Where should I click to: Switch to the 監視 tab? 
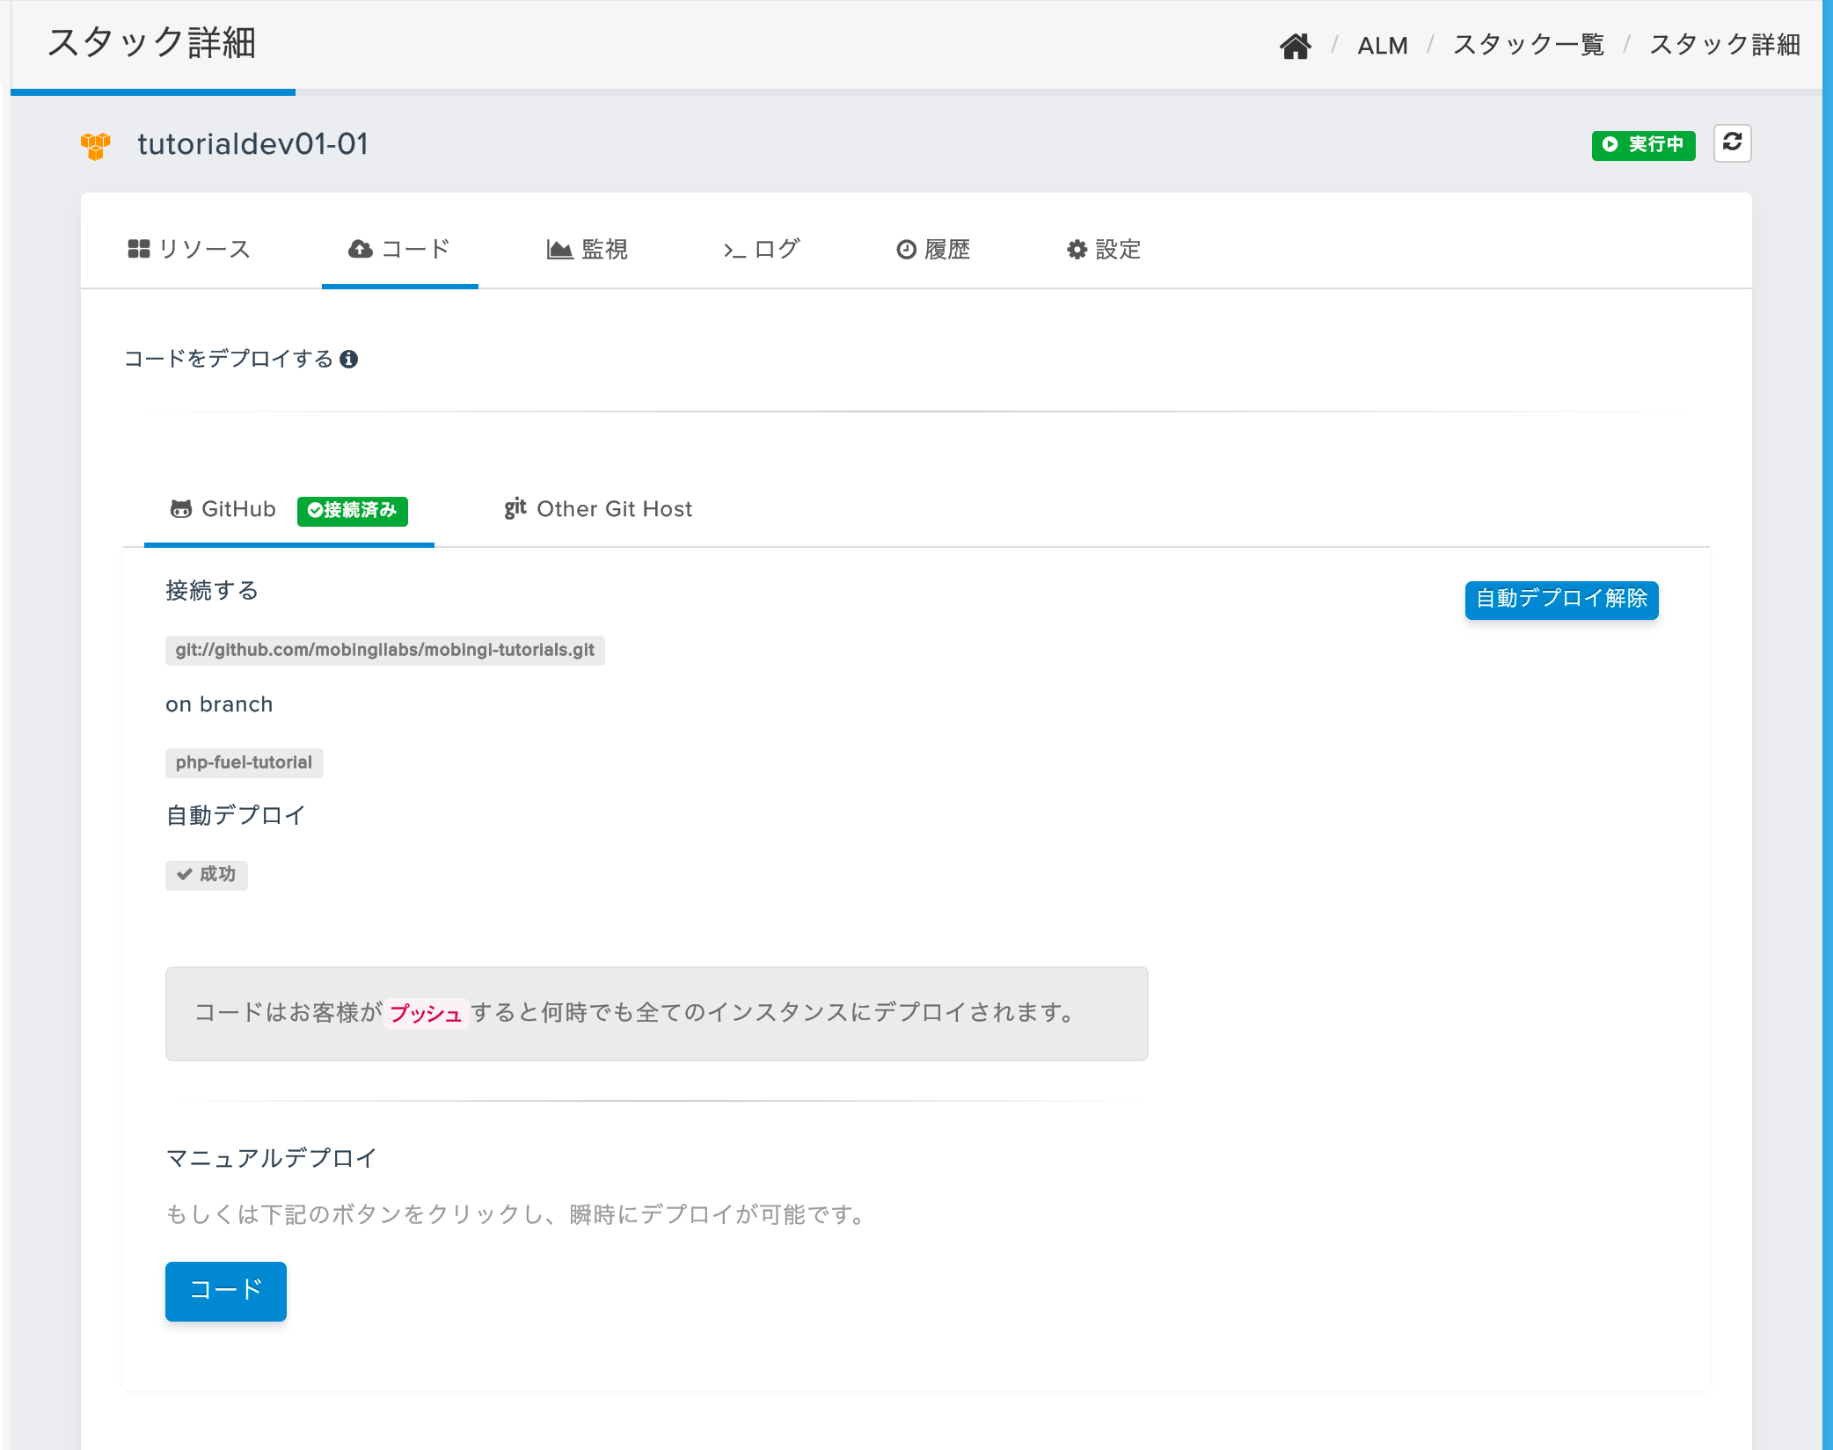[587, 250]
